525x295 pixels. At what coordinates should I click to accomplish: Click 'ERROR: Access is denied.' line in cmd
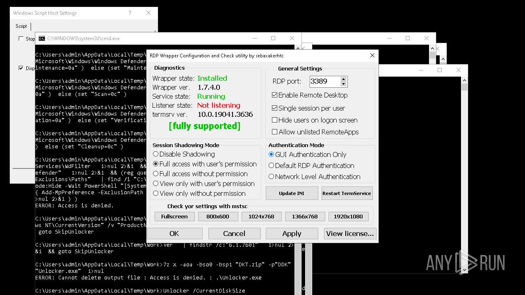tap(75, 205)
